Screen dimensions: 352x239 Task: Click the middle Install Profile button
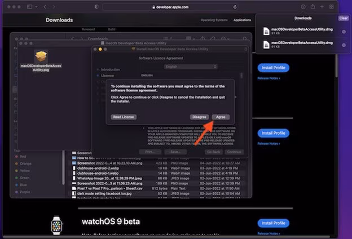coord(273,133)
